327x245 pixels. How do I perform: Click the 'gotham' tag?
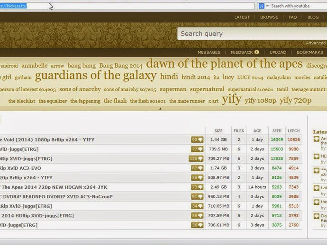click(x=23, y=78)
